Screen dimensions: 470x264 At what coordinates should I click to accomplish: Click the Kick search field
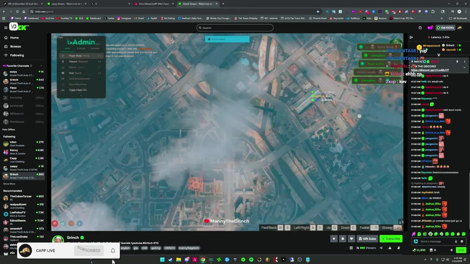[235, 28]
